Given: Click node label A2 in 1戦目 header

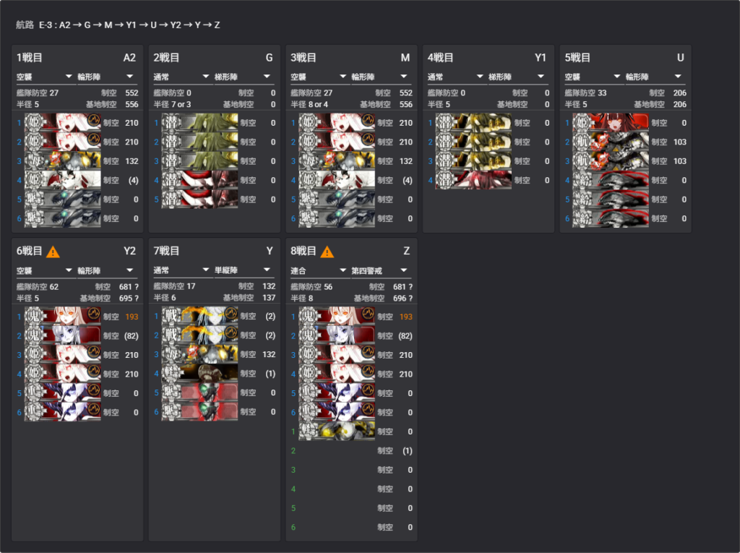Looking at the screenshot, I should [129, 58].
